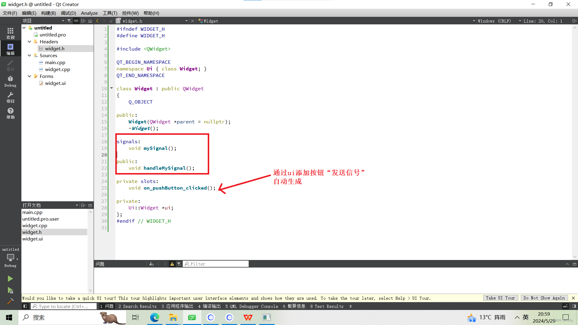The image size is (578, 325).
Task: Click the Take UI Tour button
Action: click(500, 298)
